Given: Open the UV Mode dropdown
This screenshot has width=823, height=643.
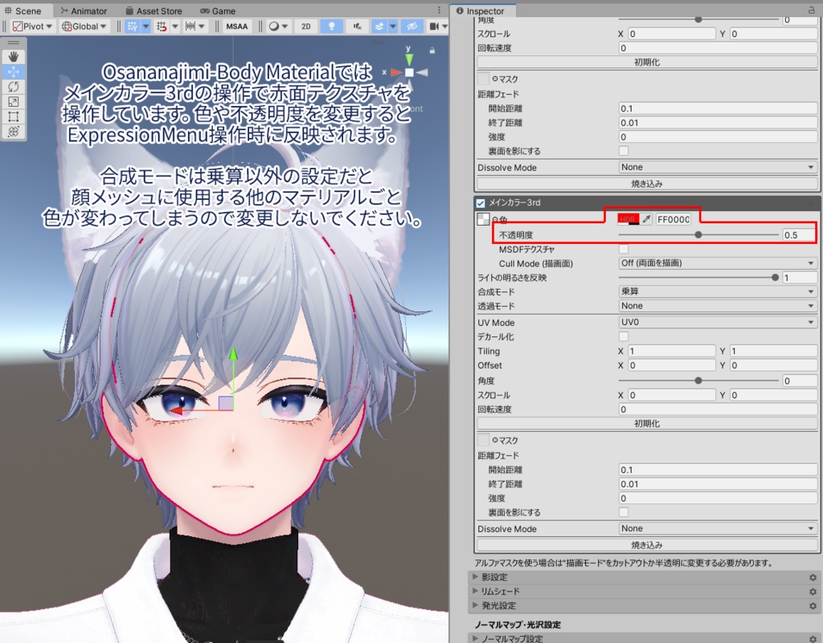Looking at the screenshot, I should click(x=718, y=322).
